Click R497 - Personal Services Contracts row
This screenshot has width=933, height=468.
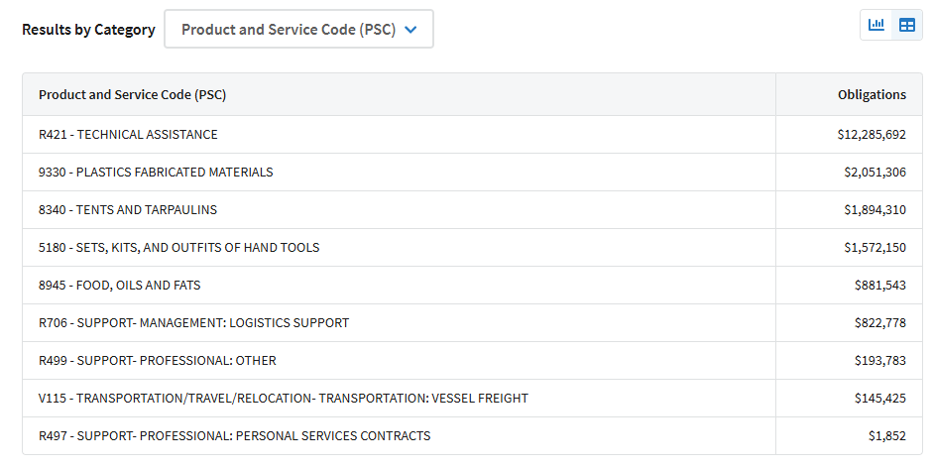pyautogui.click(x=473, y=436)
